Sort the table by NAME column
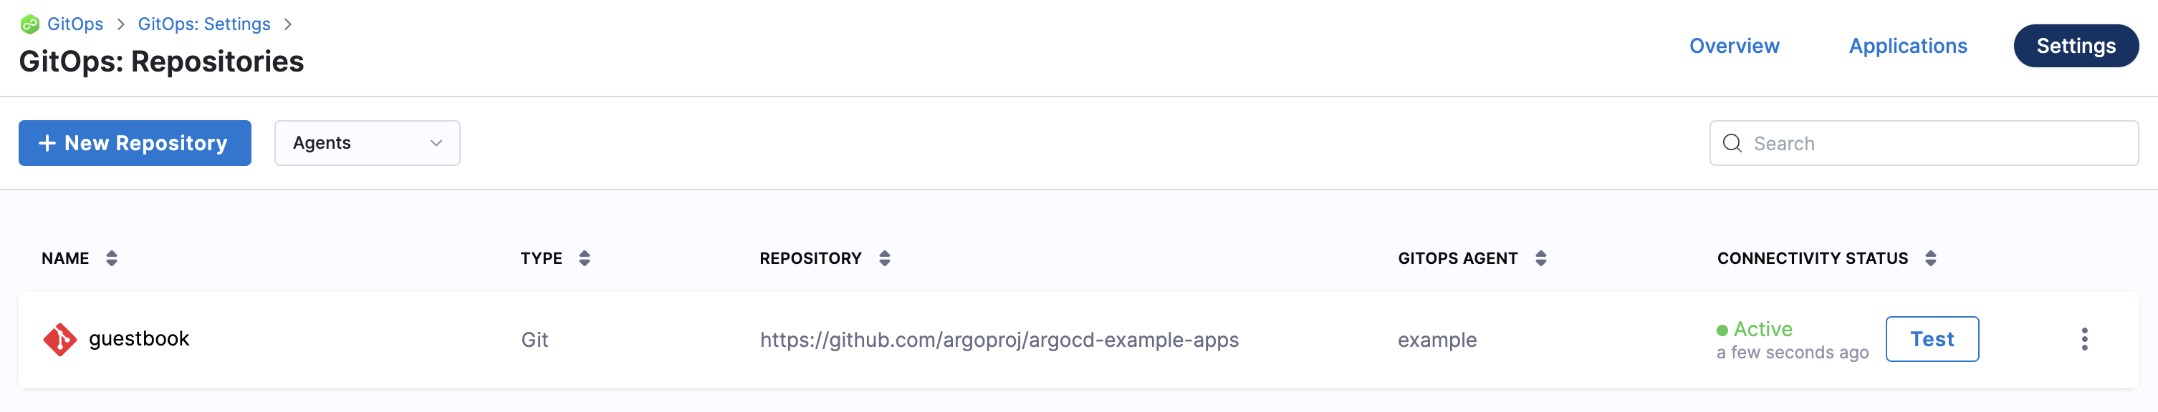 tap(114, 258)
